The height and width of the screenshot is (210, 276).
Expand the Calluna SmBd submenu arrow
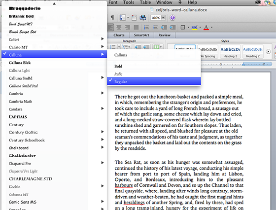coord(103,77)
